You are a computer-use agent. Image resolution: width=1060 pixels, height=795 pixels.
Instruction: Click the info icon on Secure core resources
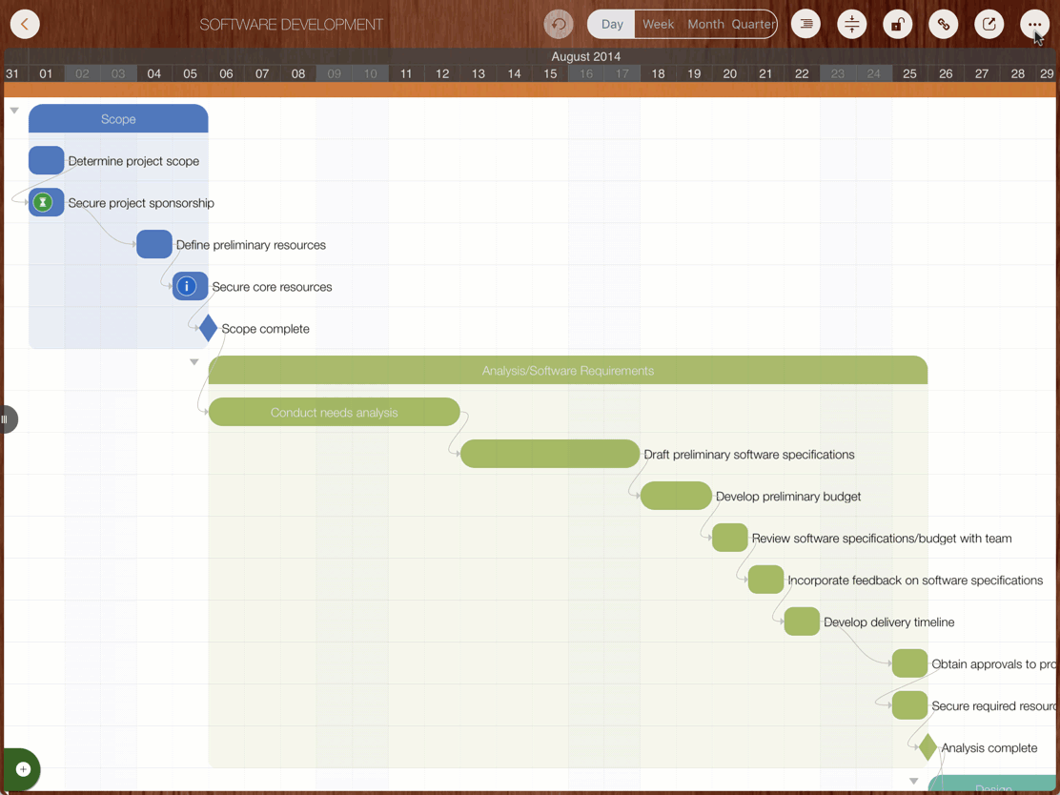(x=188, y=286)
